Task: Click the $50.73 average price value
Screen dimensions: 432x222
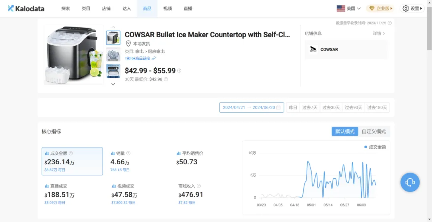Action: [187, 162]
